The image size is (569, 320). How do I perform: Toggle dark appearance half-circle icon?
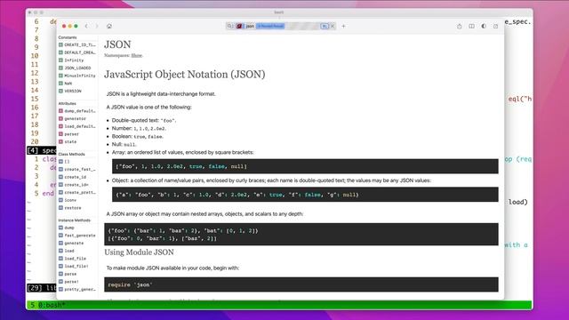[484, 26]
